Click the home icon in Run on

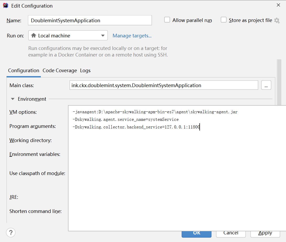(x=33, y=36)
